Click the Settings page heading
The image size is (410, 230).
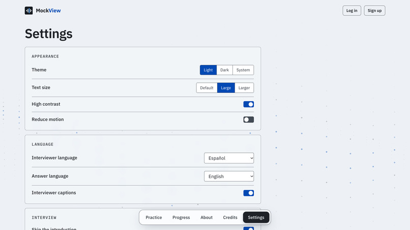[x=49, y=34]
